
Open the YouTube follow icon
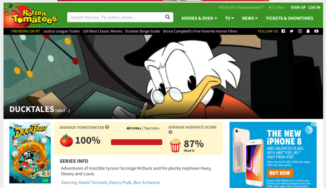317,31
